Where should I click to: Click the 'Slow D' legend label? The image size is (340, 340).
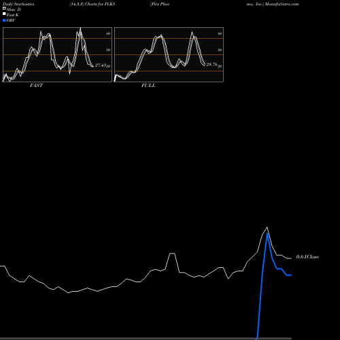pyautogui.click(x=14, y=10)
